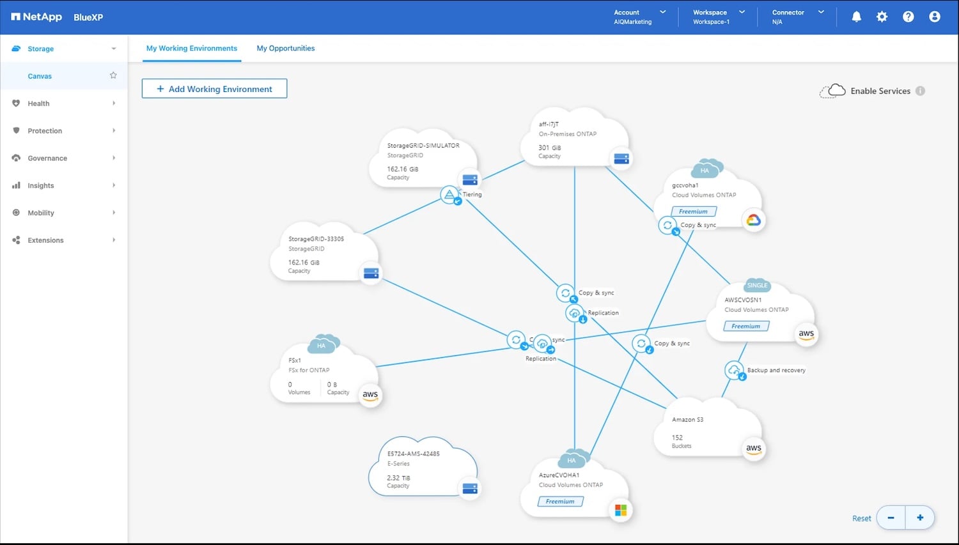Open the help question mark icon
Image resolution: width=959 pixels, height=545 pixels.
tap(908, 17)
